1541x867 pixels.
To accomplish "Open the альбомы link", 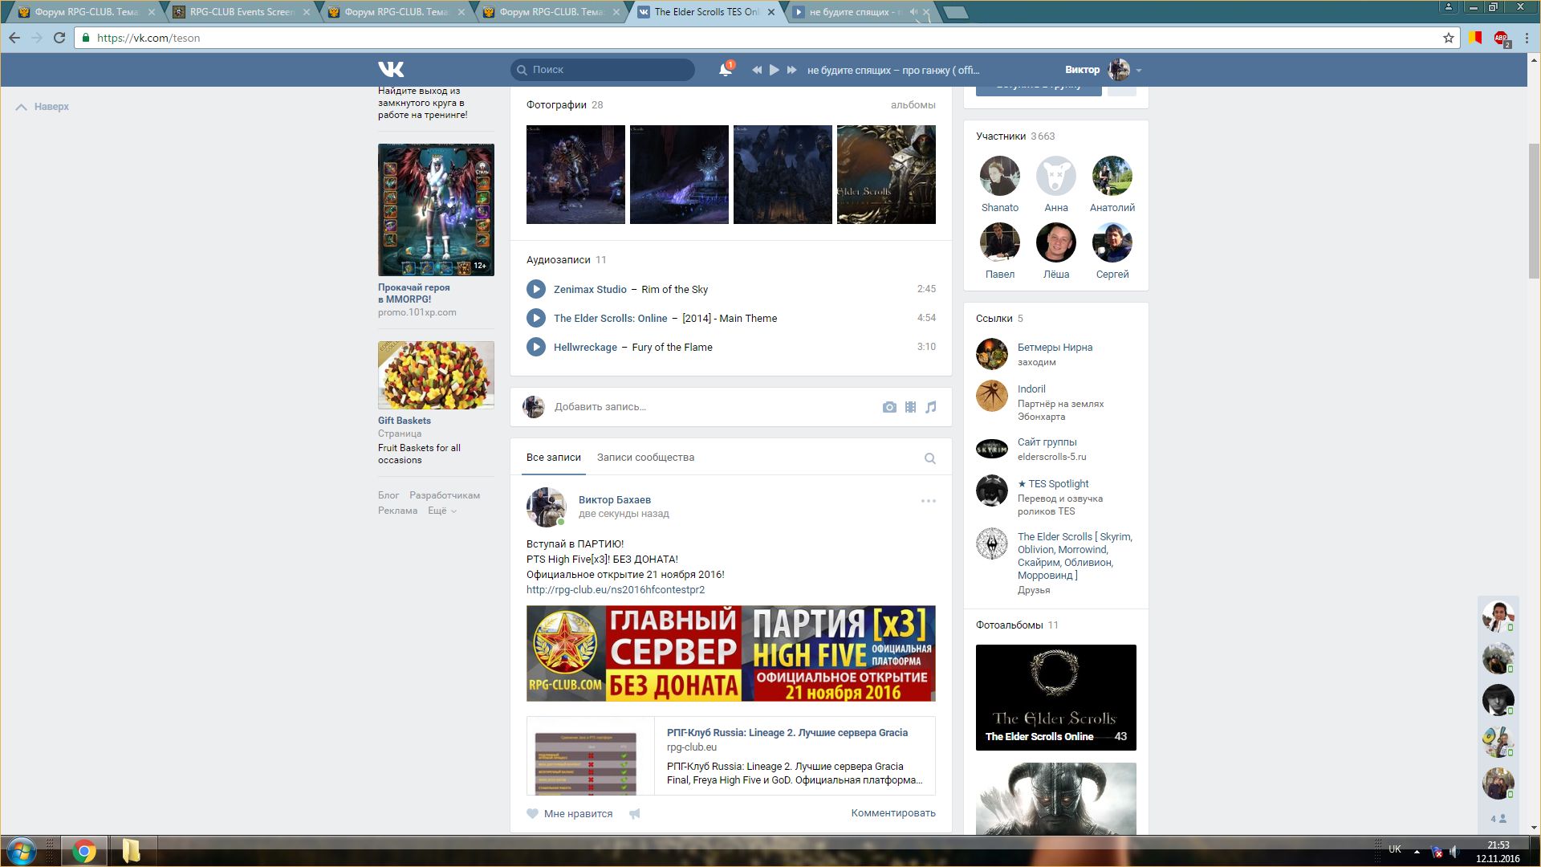I will [x=913, y=105].
